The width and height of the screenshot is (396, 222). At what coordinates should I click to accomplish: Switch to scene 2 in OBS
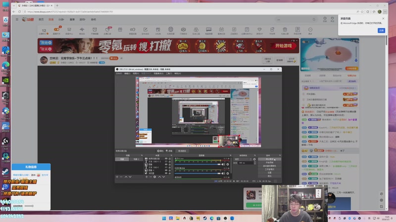point(137,159)
